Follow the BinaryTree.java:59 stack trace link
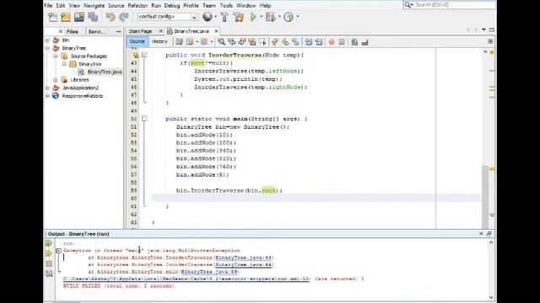The width and height of the screenshot is (540, 303). pyautogui.click(x=209, y=272)
